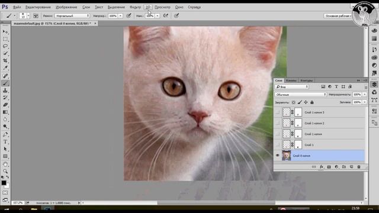Open the tool preset picker arrow
379x213 pixels.
coord(14,16)
